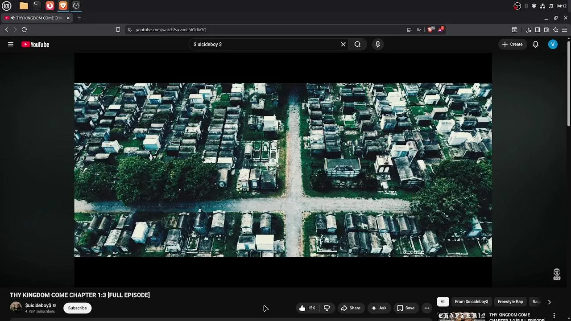Open Brave Shields lion icon
571x321 pixels.
coord(430,29)
